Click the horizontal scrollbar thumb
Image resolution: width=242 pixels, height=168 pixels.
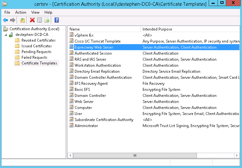click(x=135, y=155)
